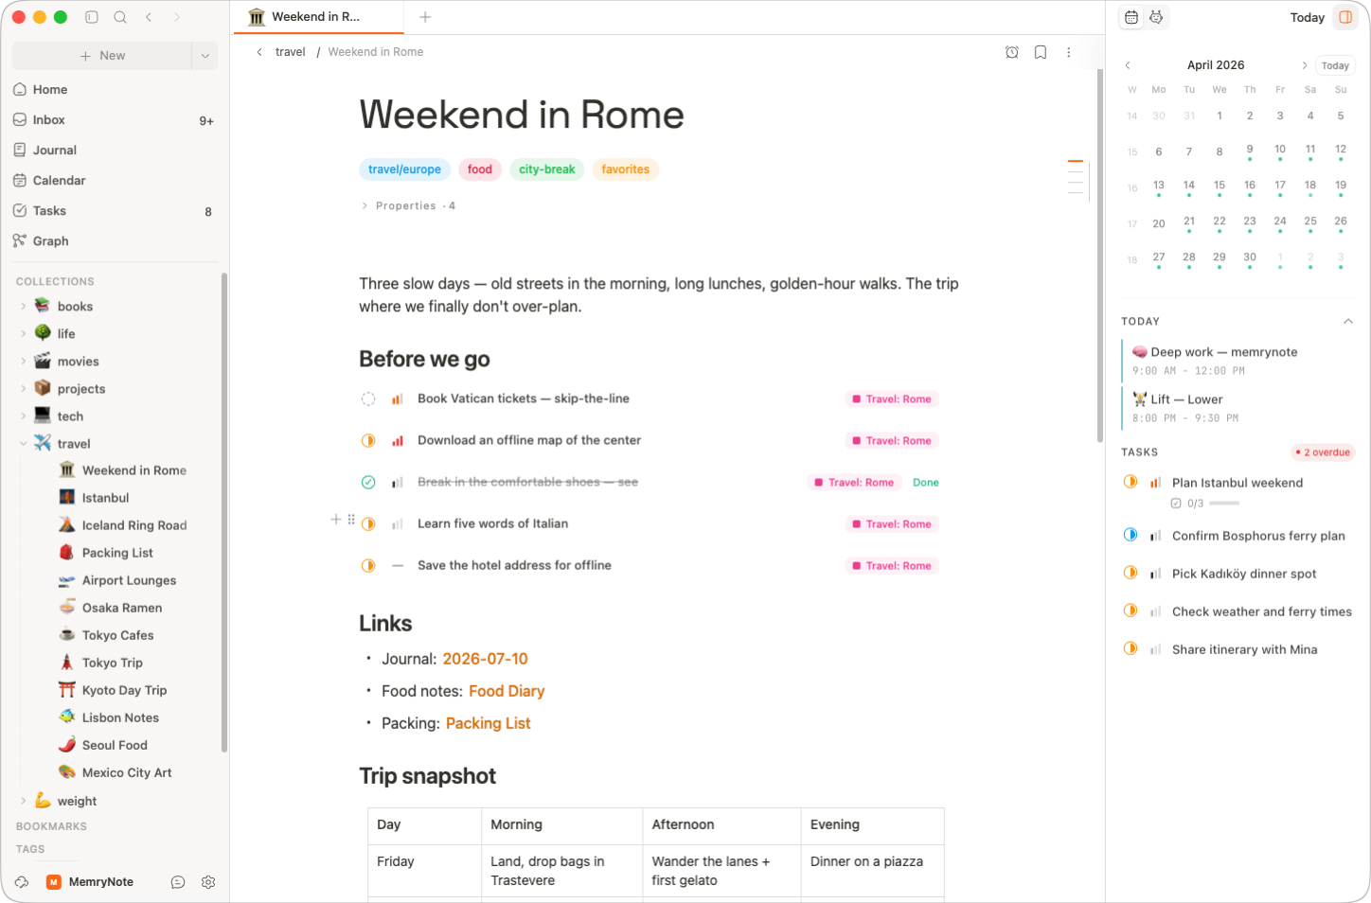Click the document vertical scrollbar
Screen dimensions: 1371x903
coord(1099,256)
